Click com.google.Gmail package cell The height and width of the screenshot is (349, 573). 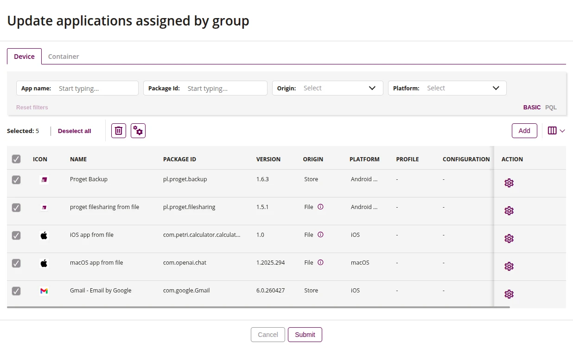[x=186, y=290]
